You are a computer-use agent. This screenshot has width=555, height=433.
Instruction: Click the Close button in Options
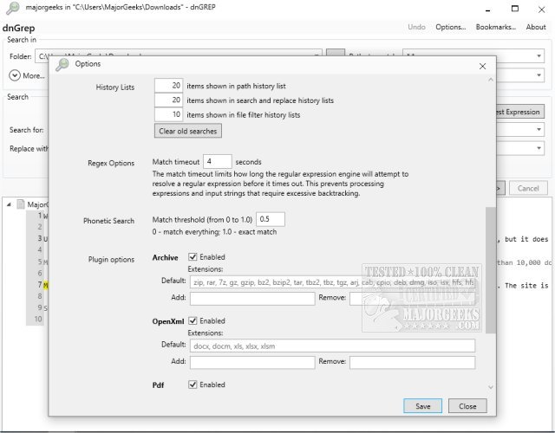(x=467, y=406)
